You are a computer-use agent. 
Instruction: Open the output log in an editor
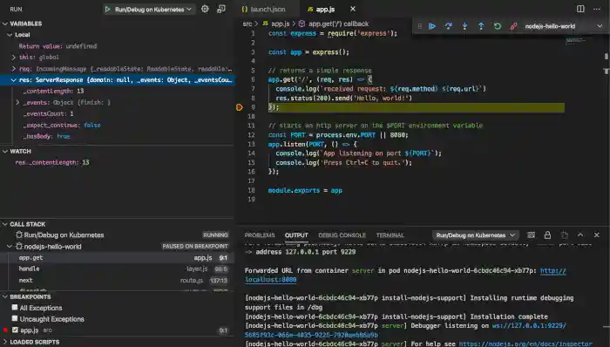(564, 235)
